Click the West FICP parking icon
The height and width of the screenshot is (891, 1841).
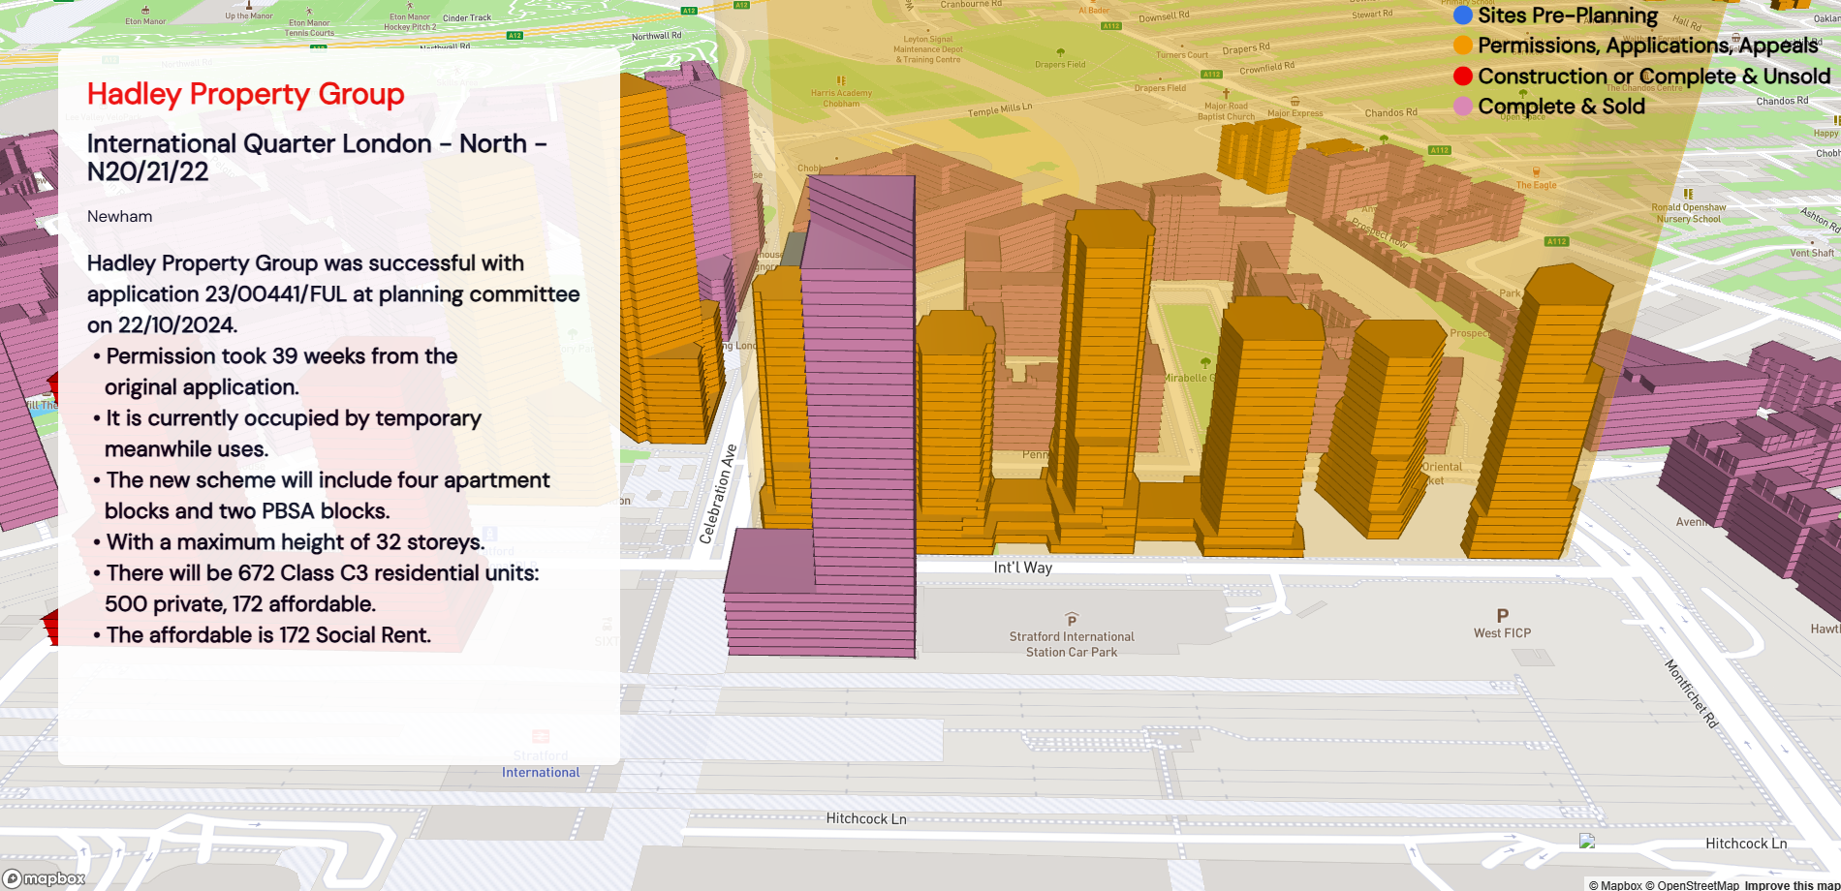(1503, 616)
